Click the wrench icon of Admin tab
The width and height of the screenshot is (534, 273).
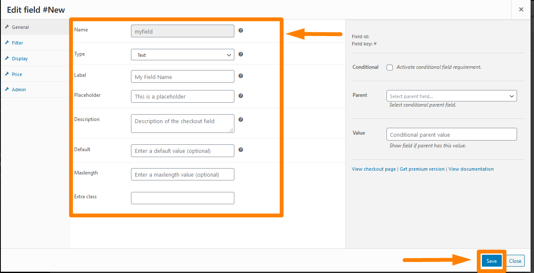click(7, 89)
